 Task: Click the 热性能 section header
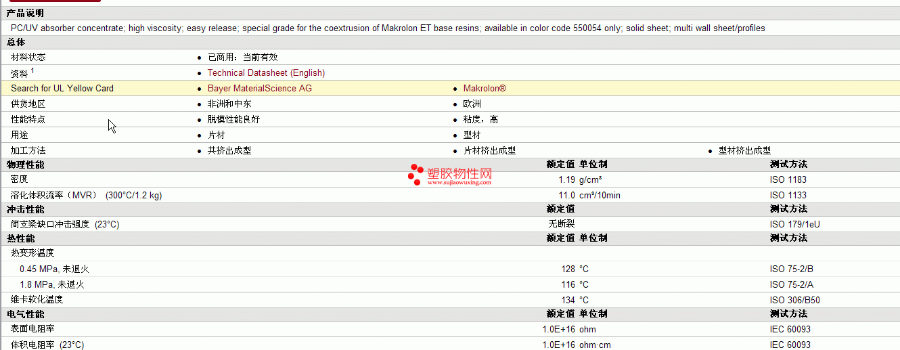20,238
